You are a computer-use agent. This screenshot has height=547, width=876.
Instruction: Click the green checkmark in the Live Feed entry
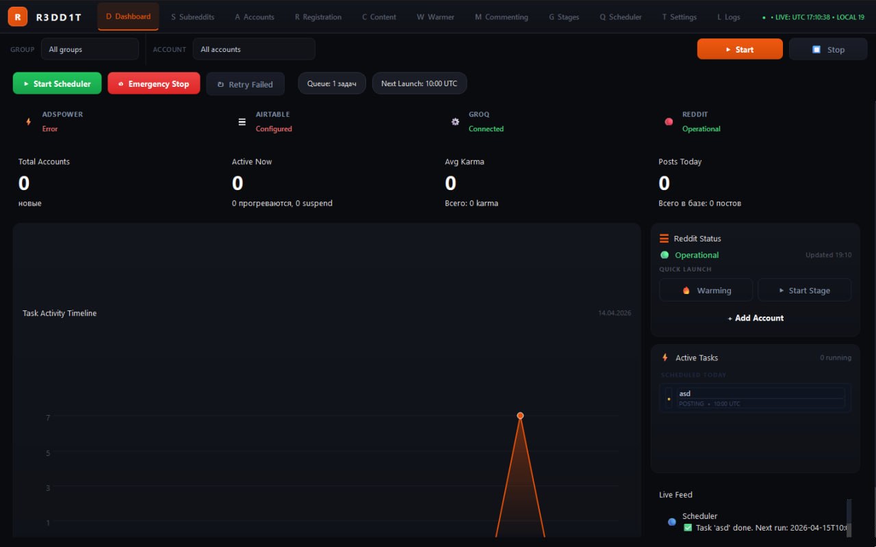(688, 527)
